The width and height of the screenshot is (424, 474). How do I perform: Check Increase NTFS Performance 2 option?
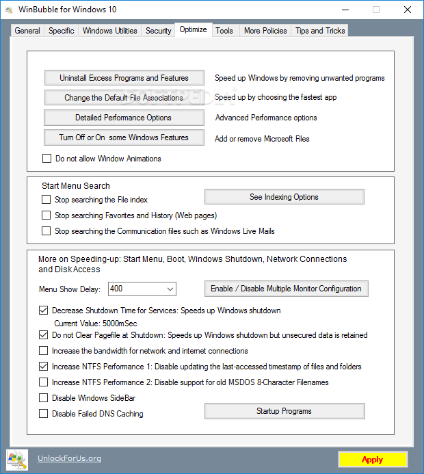44,382
